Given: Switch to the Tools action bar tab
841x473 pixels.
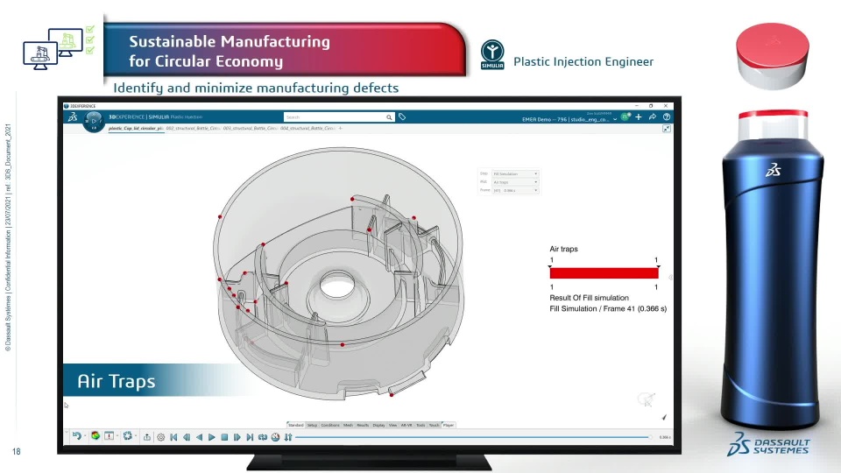Looking at the screenshot, I should pos(420,425).
